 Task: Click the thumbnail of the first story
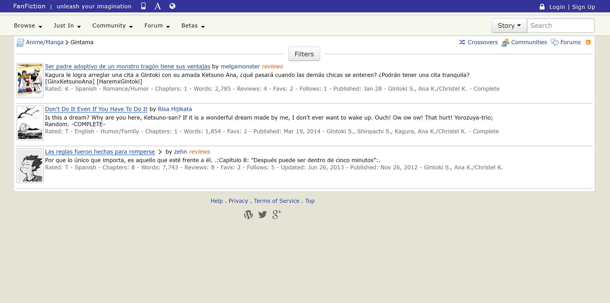pos(30,80)
